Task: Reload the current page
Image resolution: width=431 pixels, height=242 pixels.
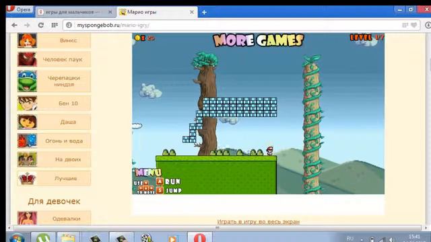Action: pos(40,26)
